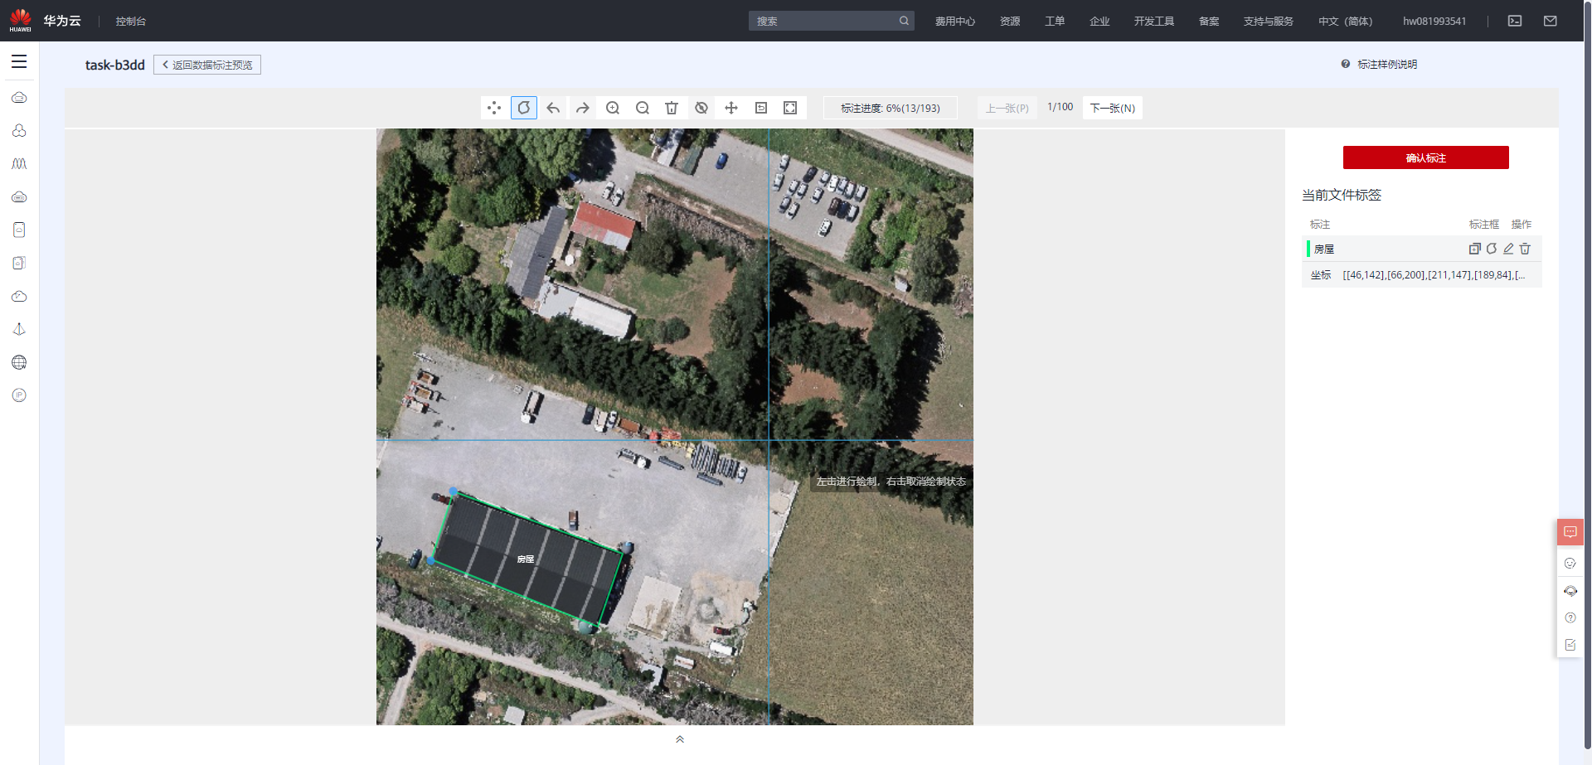Open 开发工具 menu
The image size is (1592, 765).
[1154, 22]
